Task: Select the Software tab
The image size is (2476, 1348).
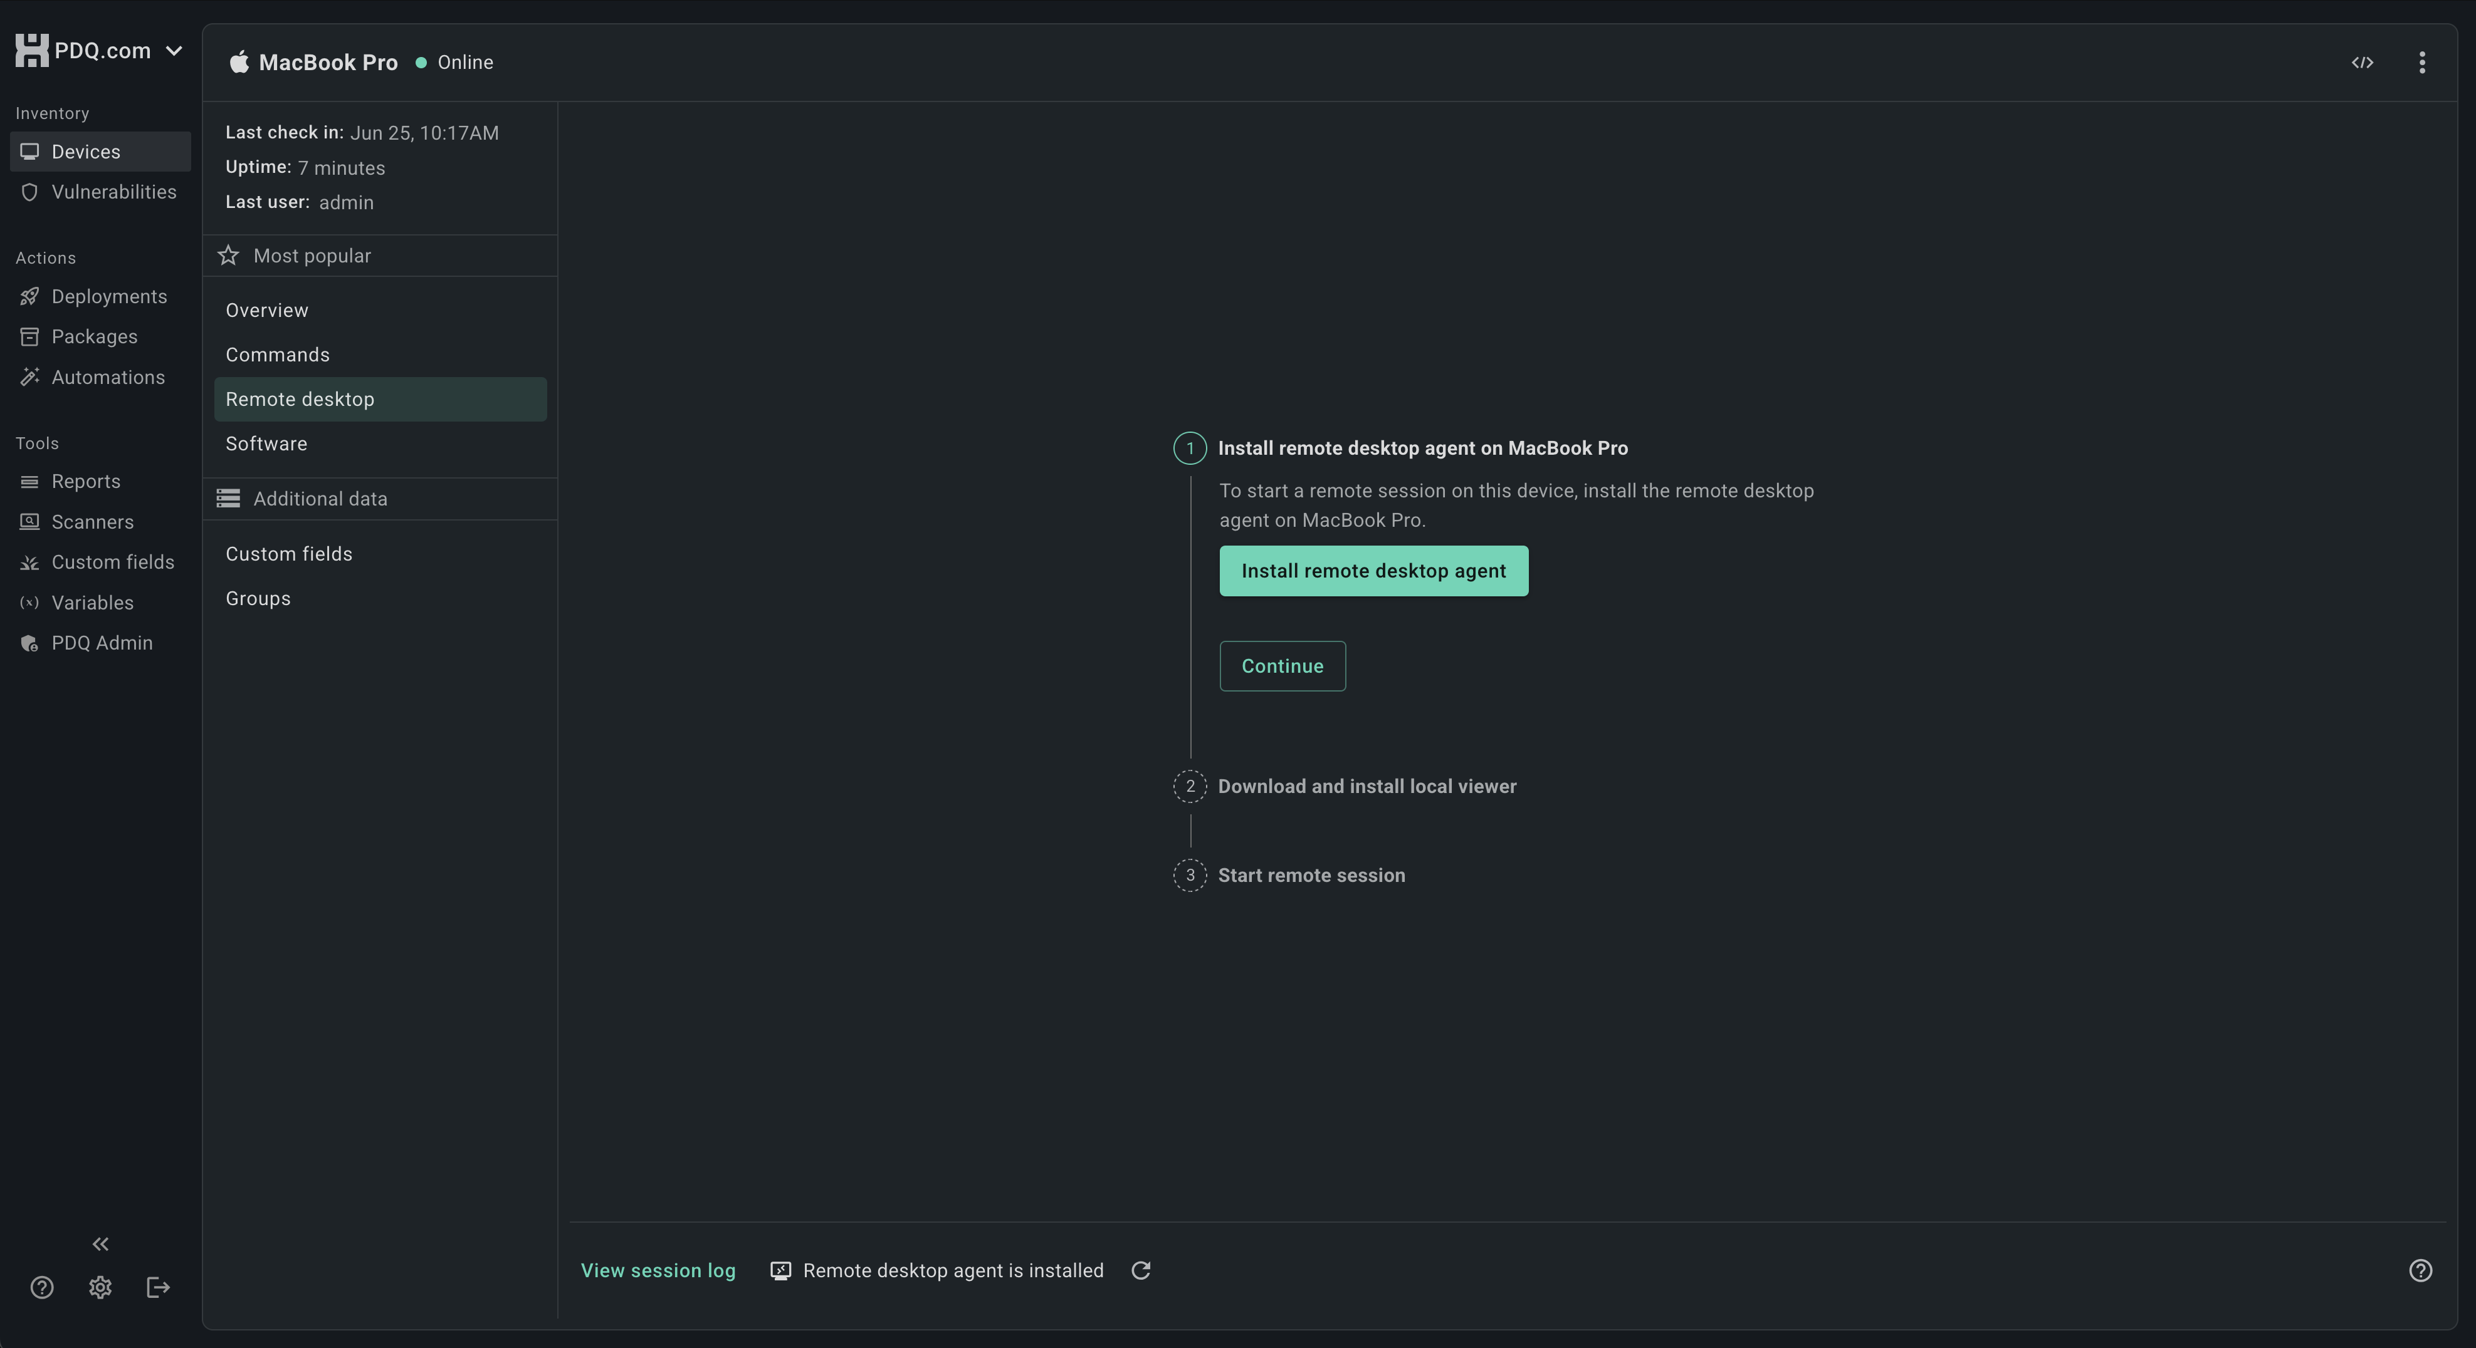Action: [380, 444]
